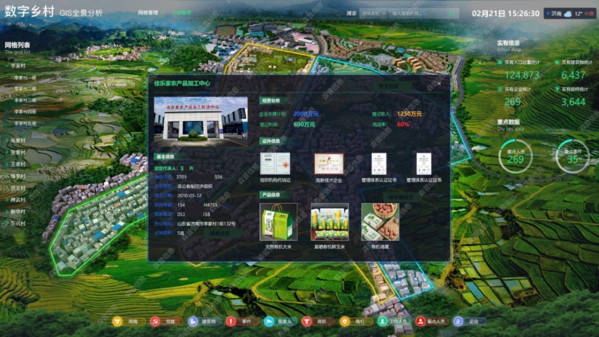Click the 重点人员 269 ring gauge
The height and width of the screenshot is (337, 599).
tap(515, 157)
